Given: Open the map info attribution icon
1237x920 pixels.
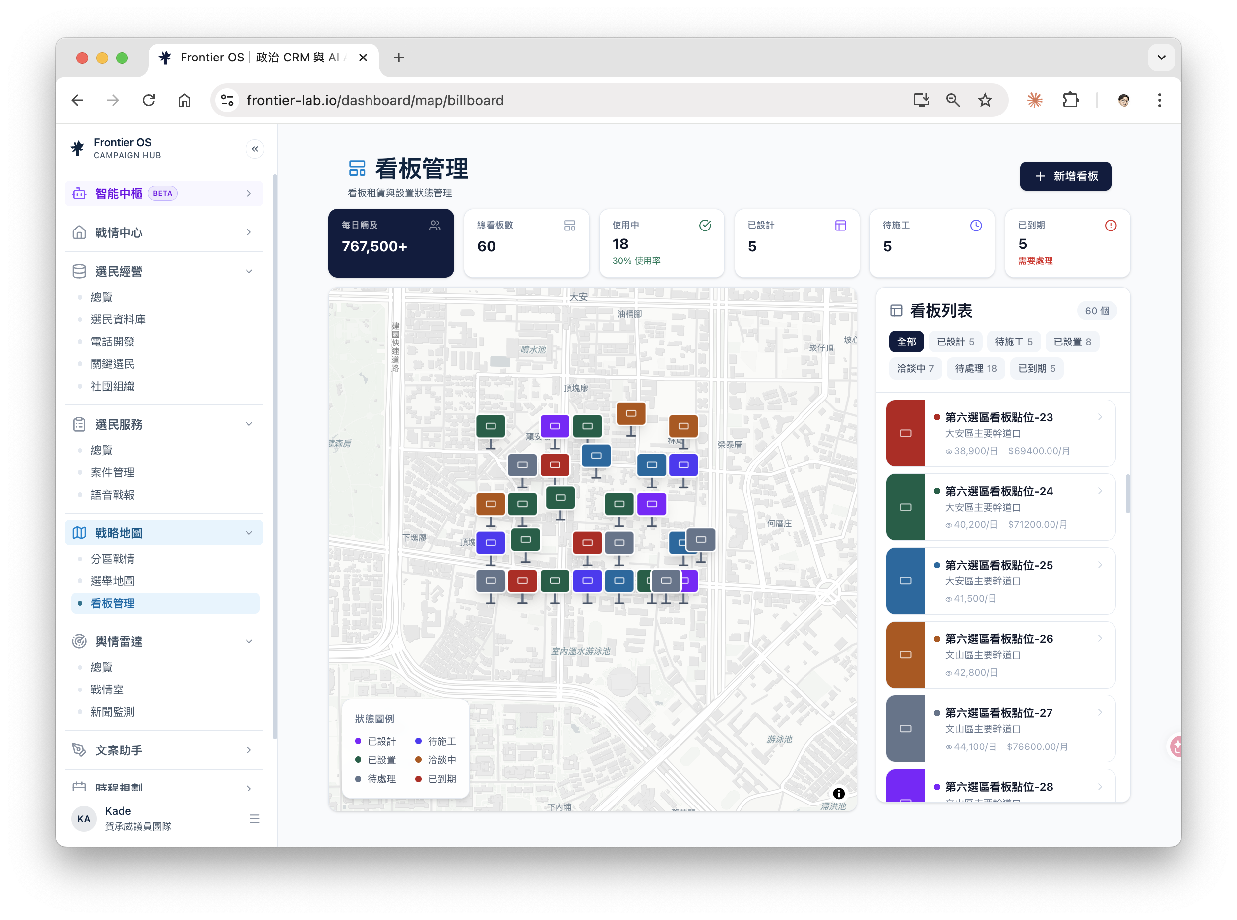Looking at the screenshot, I should click(838, 794).
